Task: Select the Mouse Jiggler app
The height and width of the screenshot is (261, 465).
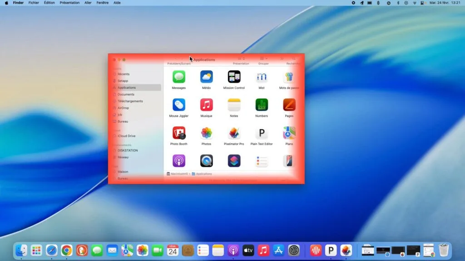Action: [179, 105]
